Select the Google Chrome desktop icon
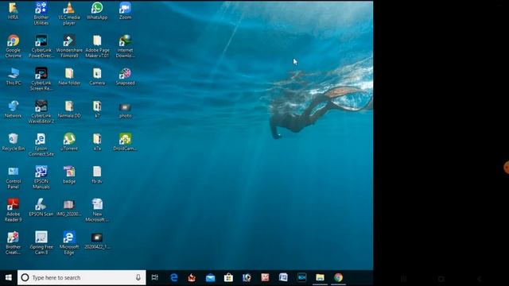Screen dimensions: 509x286 pos(14,46)
